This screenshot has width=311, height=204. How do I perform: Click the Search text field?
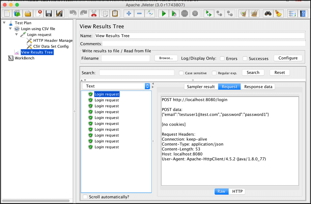click(137, 73)
